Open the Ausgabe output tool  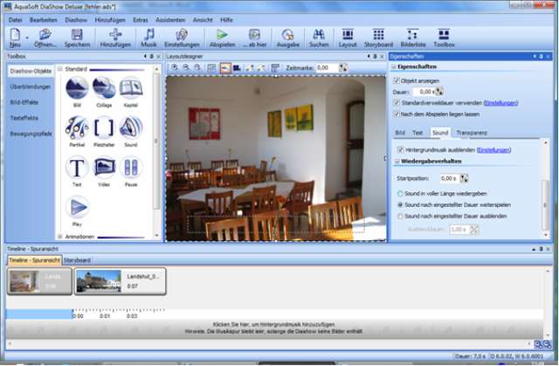288,36
